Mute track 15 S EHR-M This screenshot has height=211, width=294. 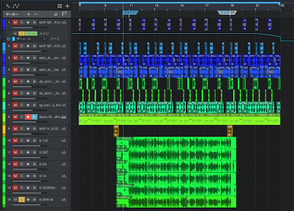click(16, 200)
